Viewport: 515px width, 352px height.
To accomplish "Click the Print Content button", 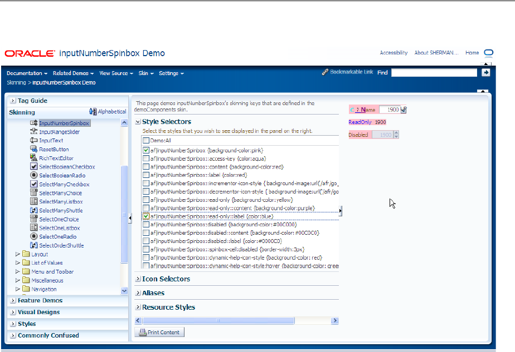I will pos(159,332).
